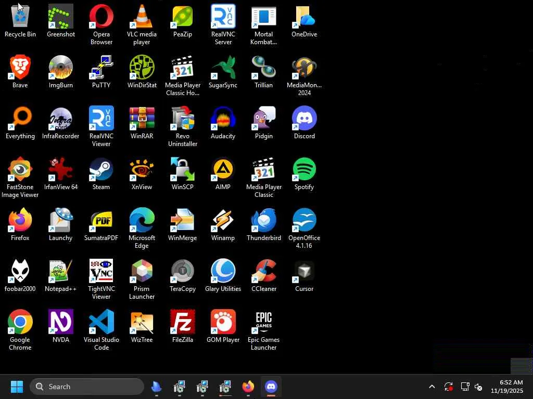Select the Greenshot shortcut

61,16
